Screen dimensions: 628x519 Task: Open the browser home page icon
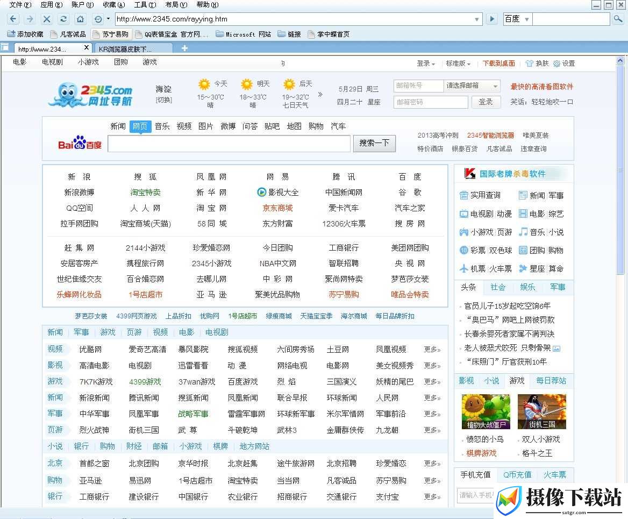80,19
